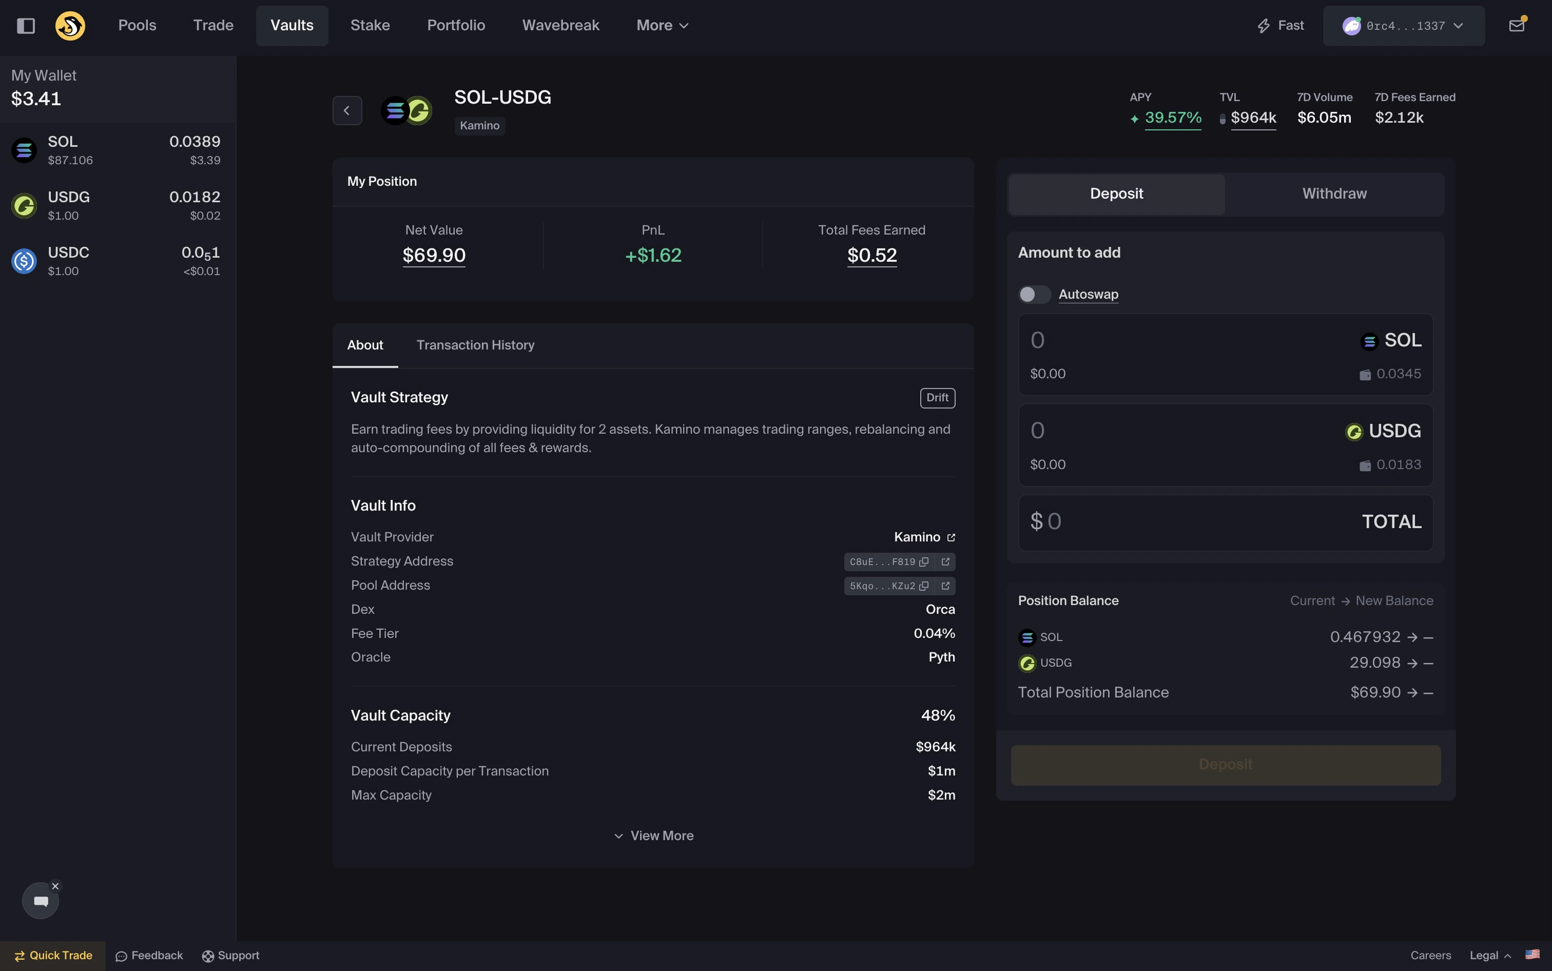Screen dimensions: 1552x971
Task: Go back using the left chevron button
Action: [x=347, y=110]
